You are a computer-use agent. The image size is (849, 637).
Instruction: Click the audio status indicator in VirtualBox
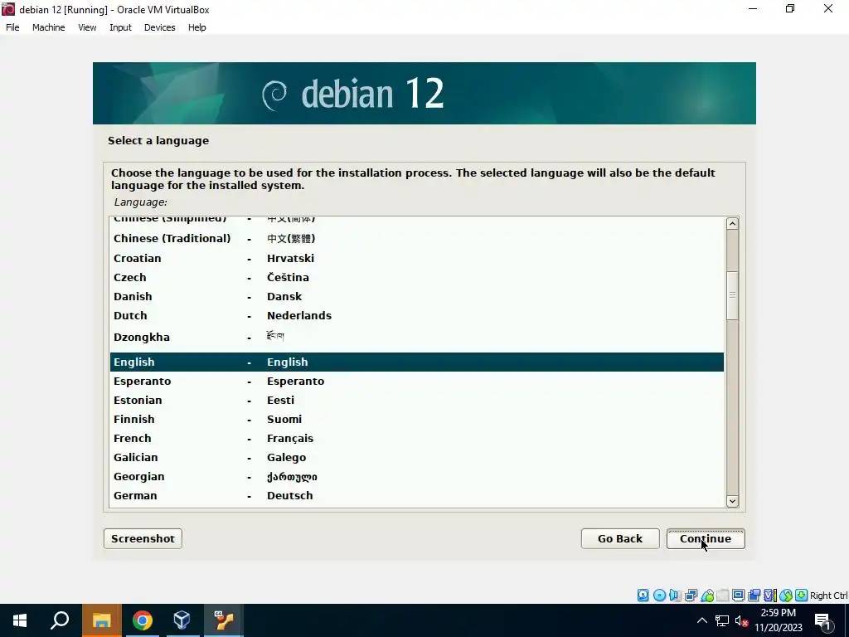(675, 596)
